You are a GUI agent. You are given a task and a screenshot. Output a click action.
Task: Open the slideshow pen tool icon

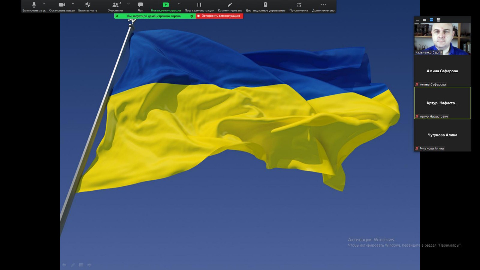73,265
